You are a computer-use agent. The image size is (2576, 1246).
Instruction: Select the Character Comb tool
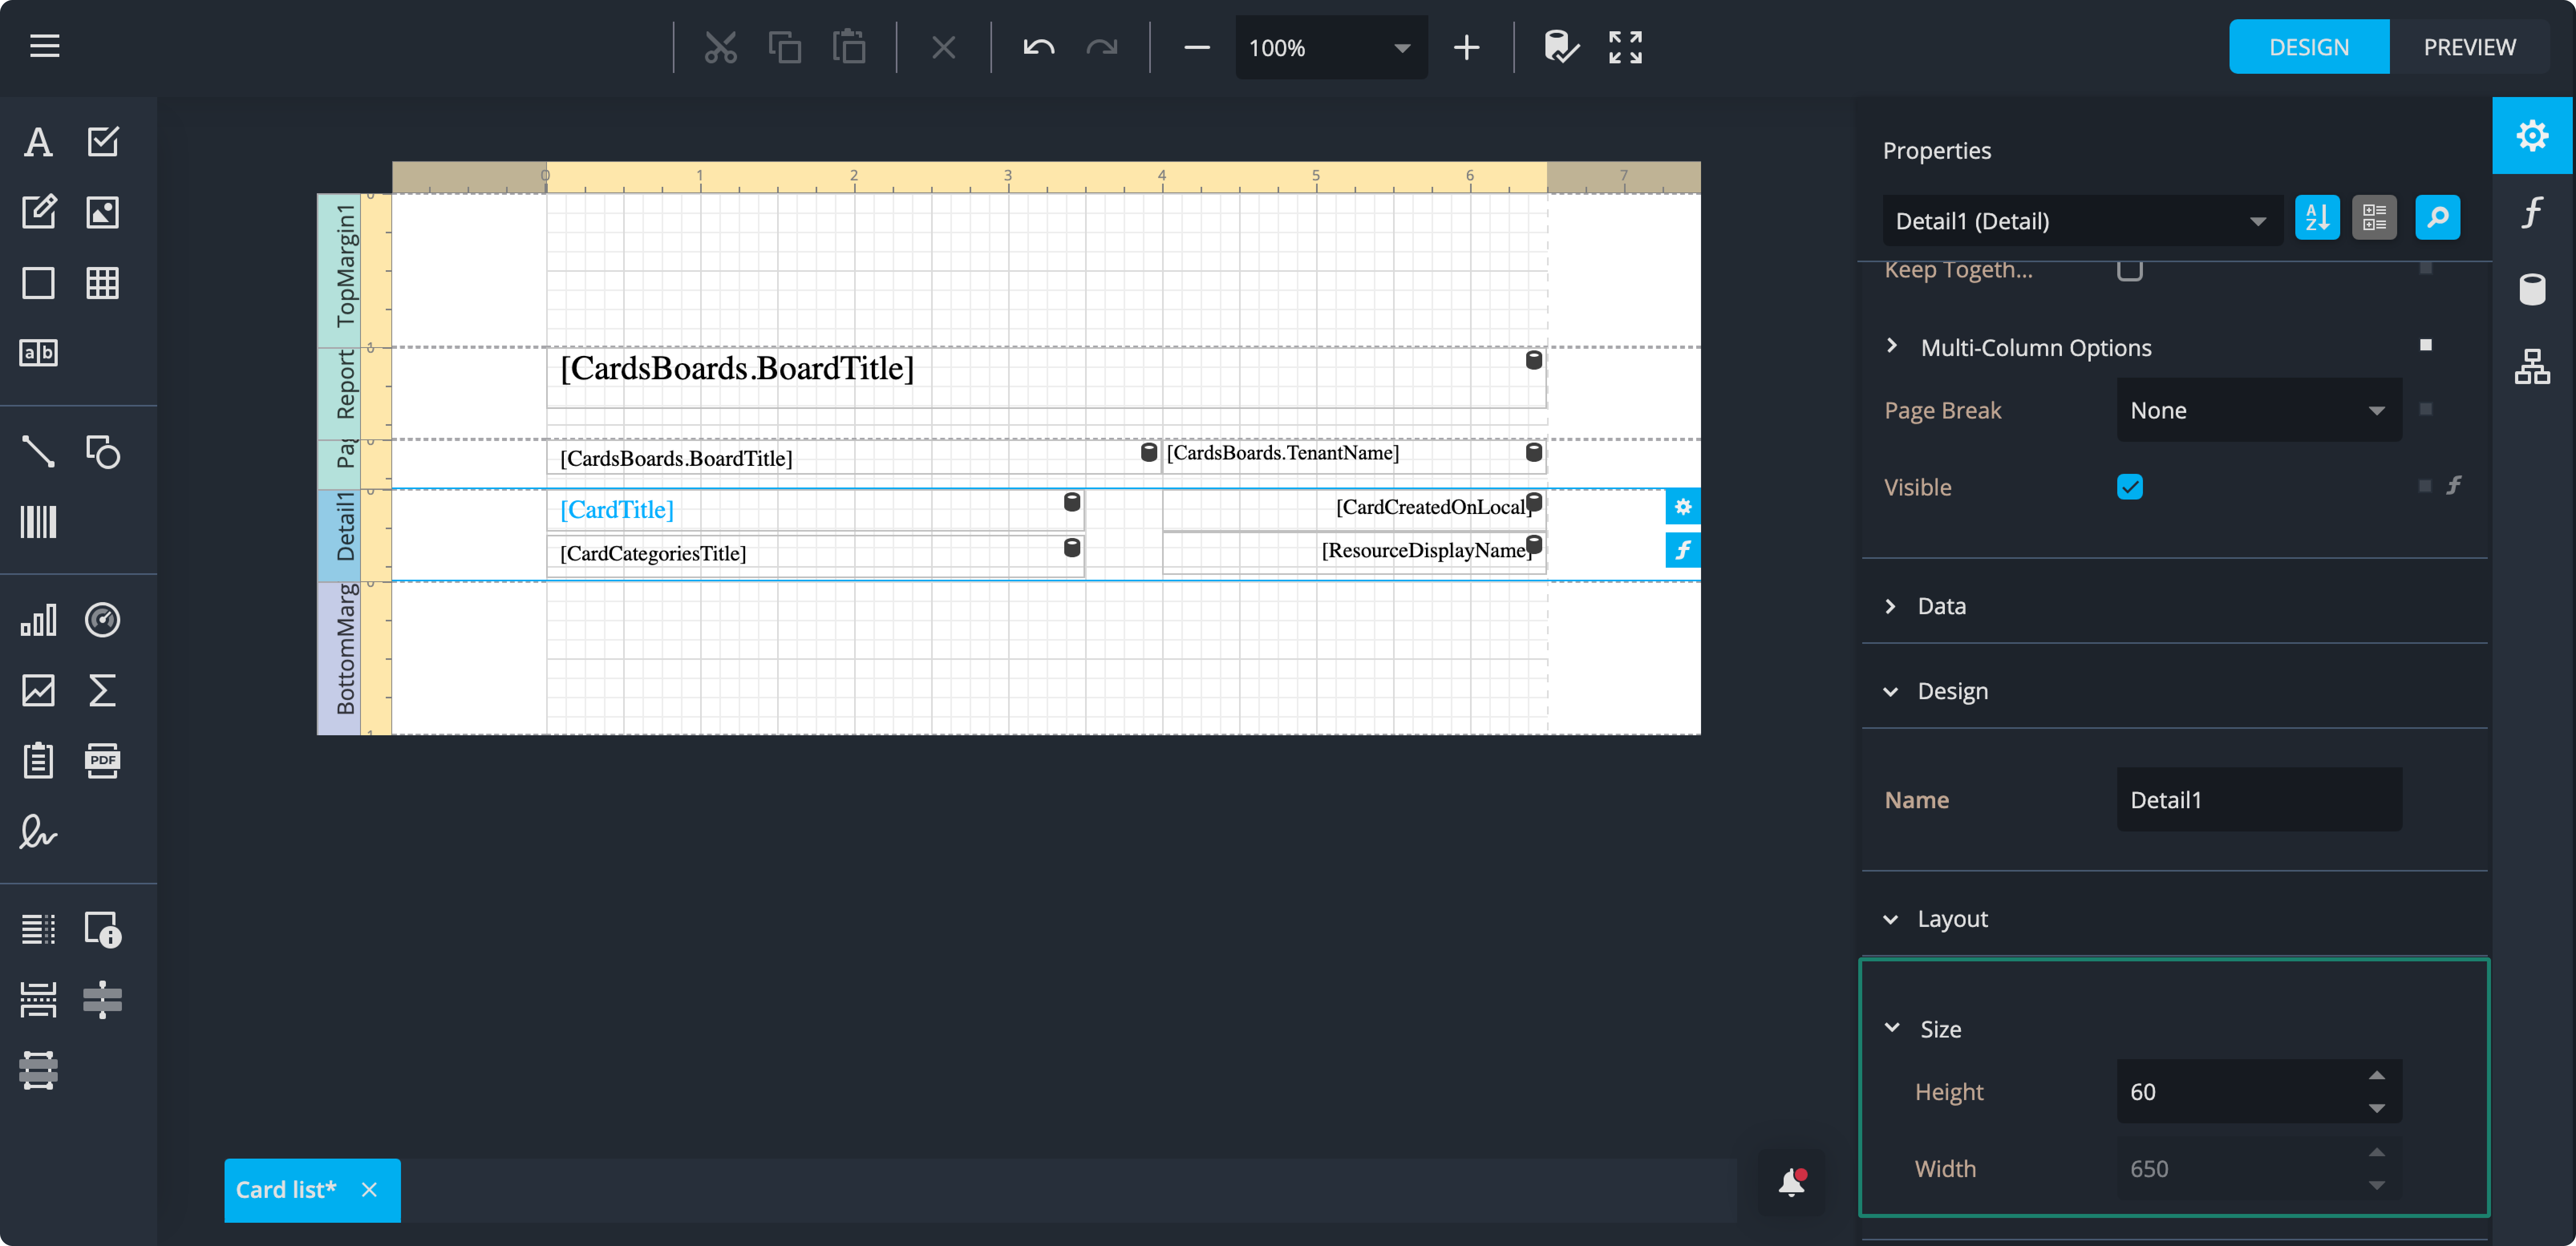(x=38, y=353)
